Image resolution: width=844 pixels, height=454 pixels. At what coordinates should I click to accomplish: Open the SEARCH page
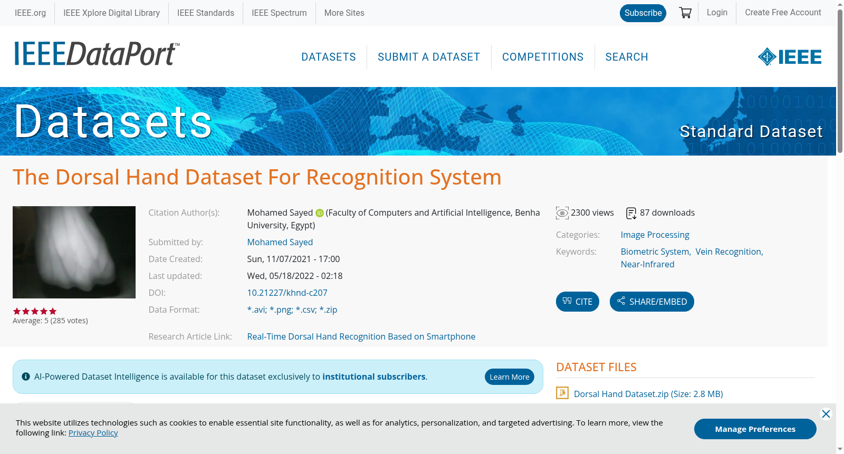627,57
